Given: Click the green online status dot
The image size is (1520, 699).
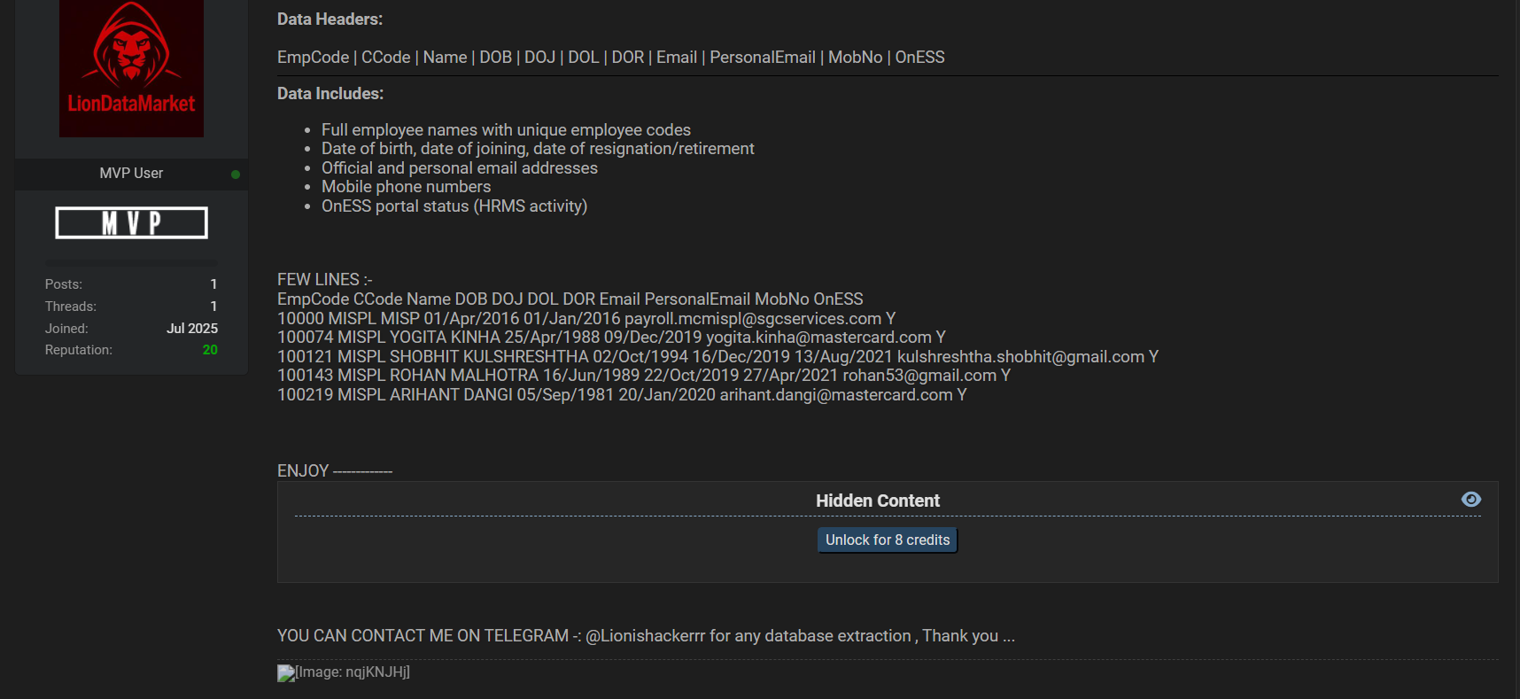Looking at the screenshot, I should pos(236,175).
